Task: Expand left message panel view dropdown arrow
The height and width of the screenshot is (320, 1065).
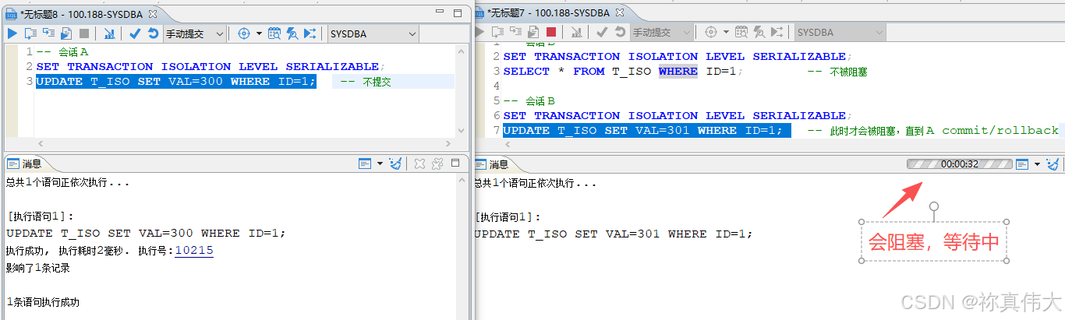Action: [380, 164]
